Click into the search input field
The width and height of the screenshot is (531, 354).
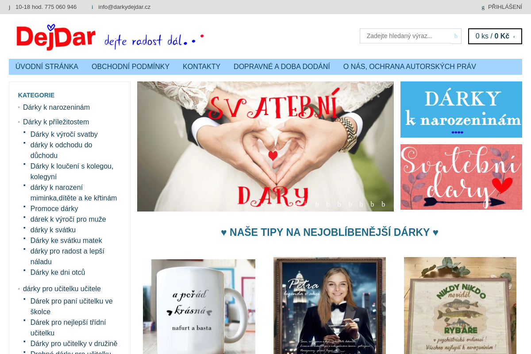coord(405,36)
